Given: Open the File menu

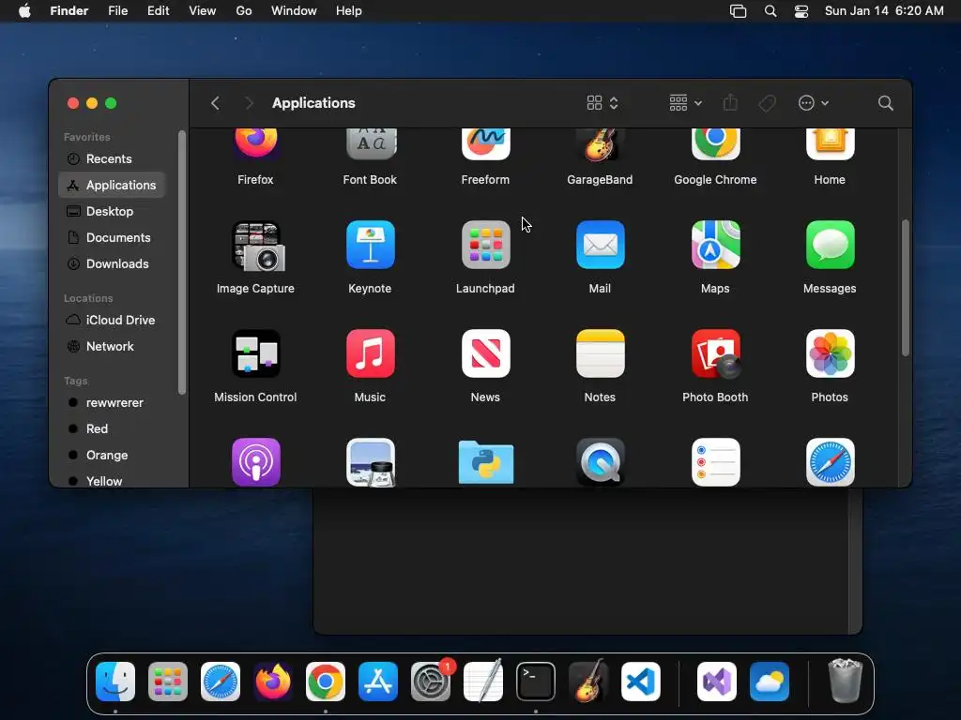Looking at the screenshot, I should pos(117,11).
